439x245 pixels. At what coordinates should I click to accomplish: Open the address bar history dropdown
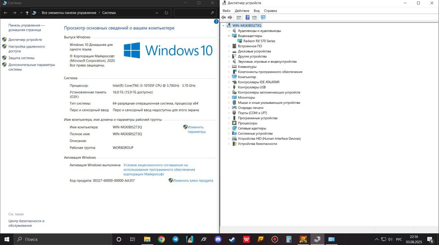(157, 13)
